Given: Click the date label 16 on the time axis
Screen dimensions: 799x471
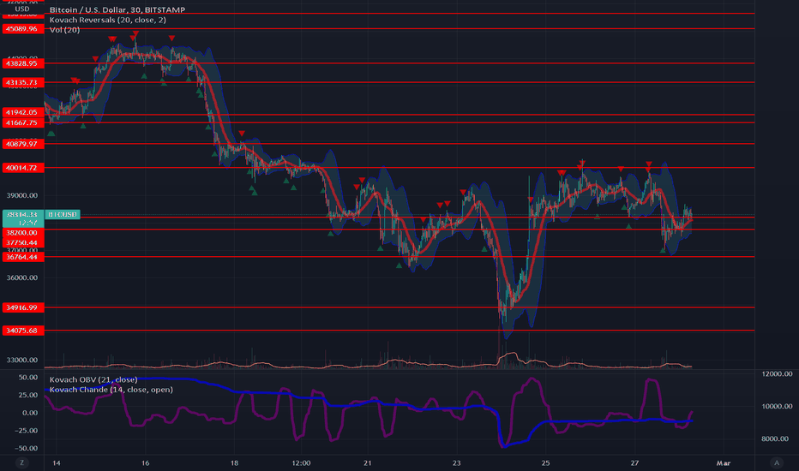Looking at the screenshot, I should click(x=145, y=462).
